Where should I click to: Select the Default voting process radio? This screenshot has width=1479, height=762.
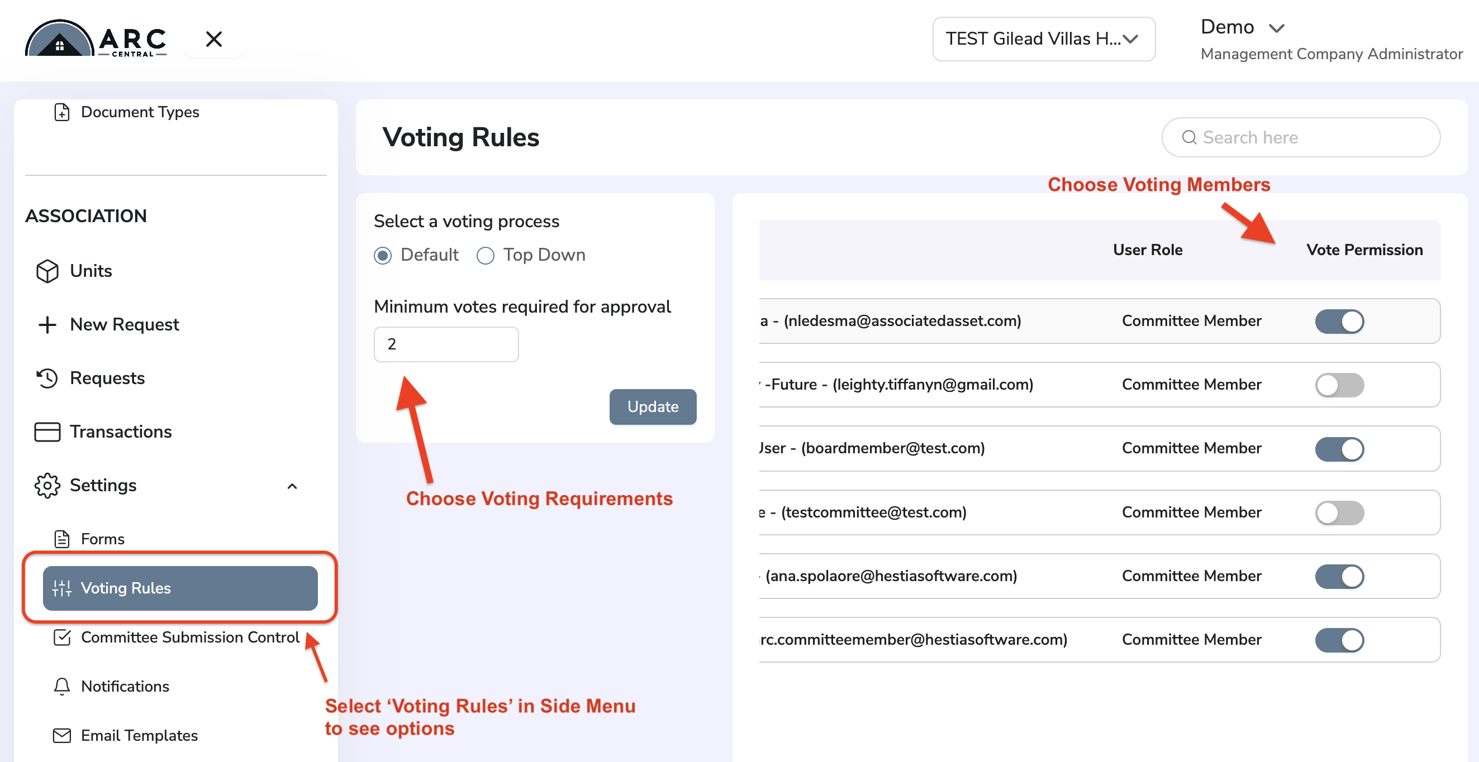point(383,255)
